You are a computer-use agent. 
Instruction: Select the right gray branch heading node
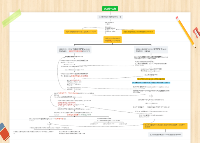[151, 50]
